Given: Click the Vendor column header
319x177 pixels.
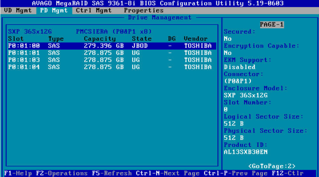Looking at the screenshot, I should pos(196,39).
